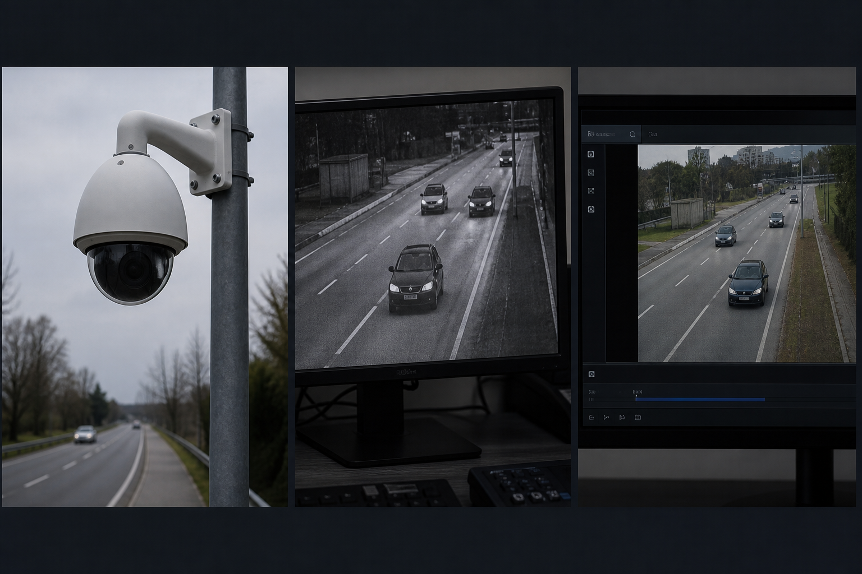Click the fourth icon in the left sidebar

click(591, 209)
